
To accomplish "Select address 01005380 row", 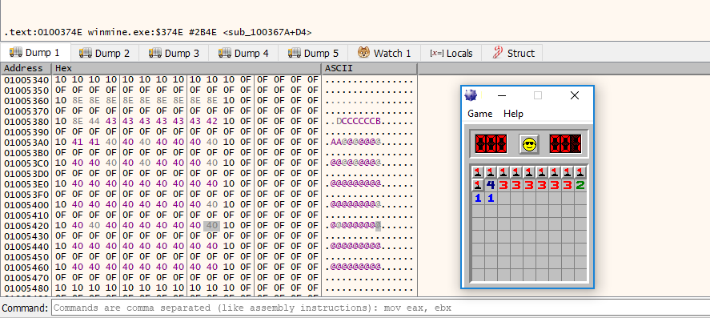I will [x=209, y=122].
